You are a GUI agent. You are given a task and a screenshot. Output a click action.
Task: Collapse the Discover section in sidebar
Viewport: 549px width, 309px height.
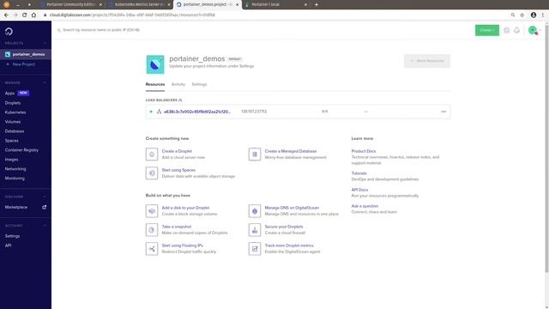pos(45,197)
